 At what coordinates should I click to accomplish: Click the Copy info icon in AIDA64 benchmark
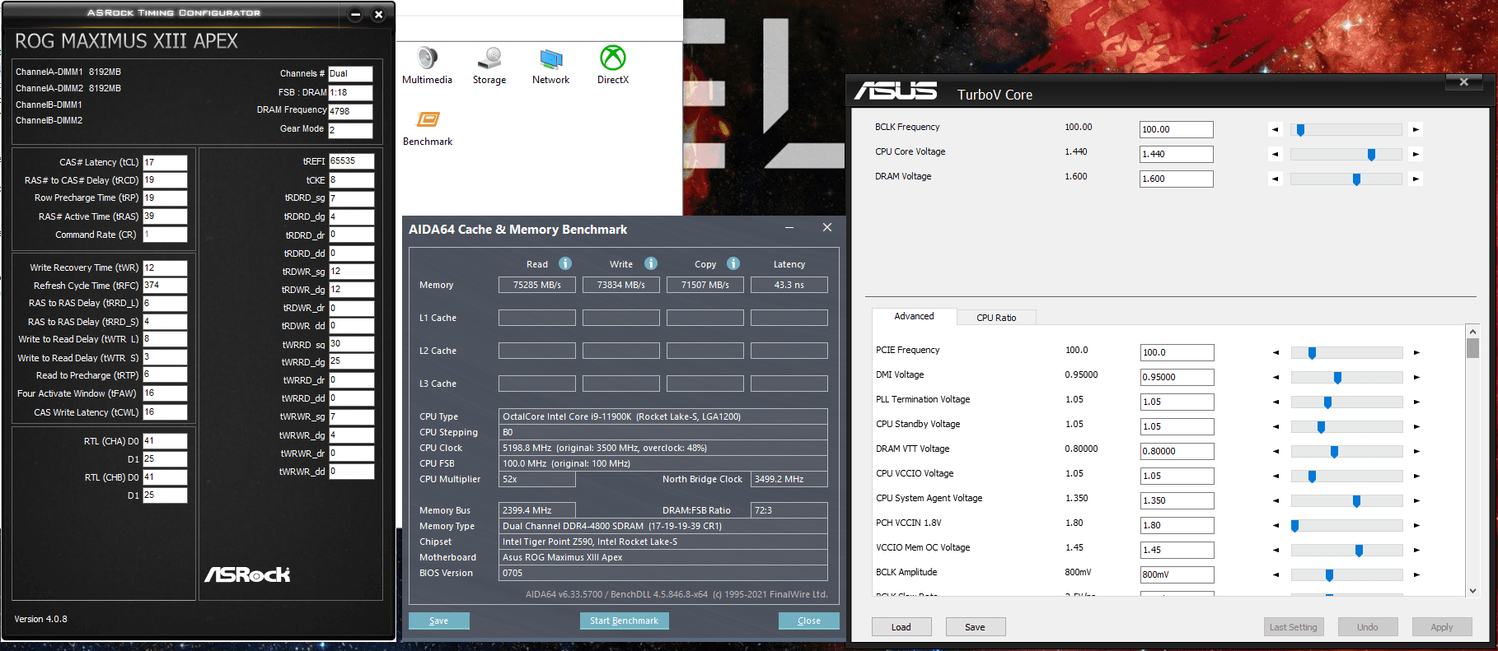733,263
